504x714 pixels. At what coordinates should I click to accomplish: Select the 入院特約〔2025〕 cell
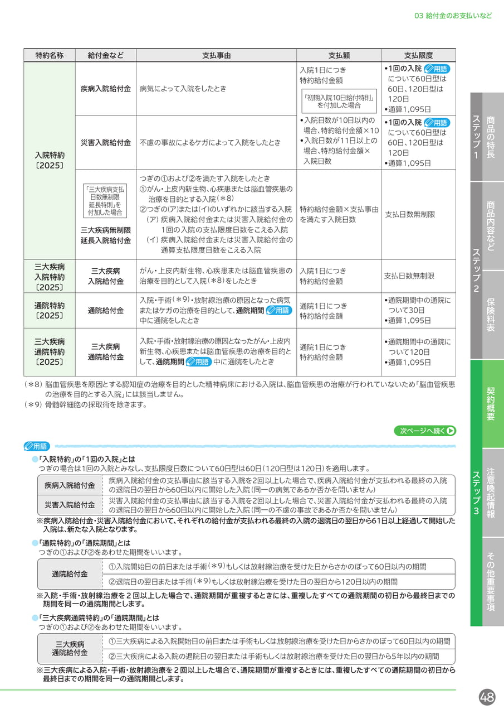(x=49, y=161)
